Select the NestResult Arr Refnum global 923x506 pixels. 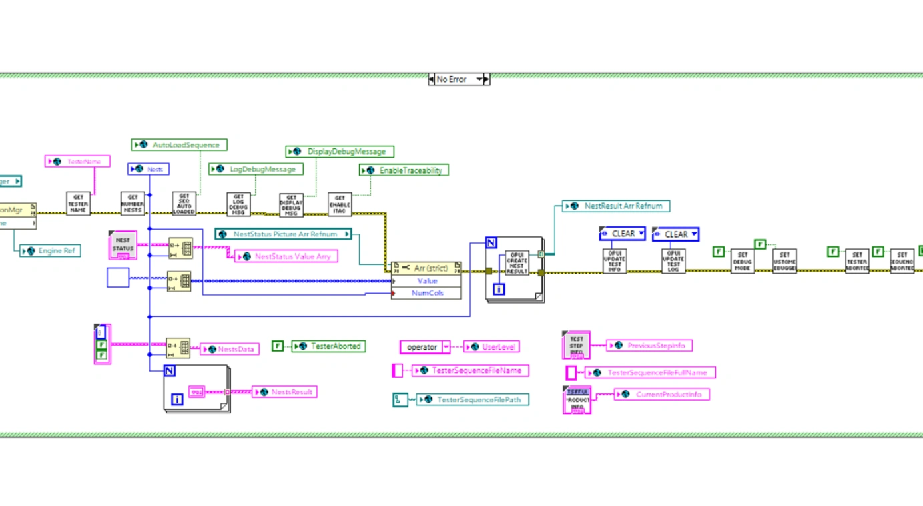(616, 206)
